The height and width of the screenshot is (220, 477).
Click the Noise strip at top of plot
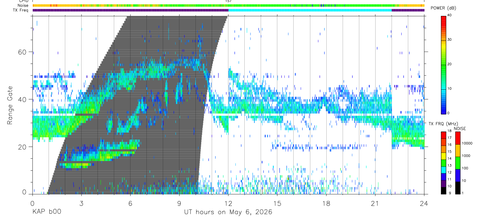(228, 5)
